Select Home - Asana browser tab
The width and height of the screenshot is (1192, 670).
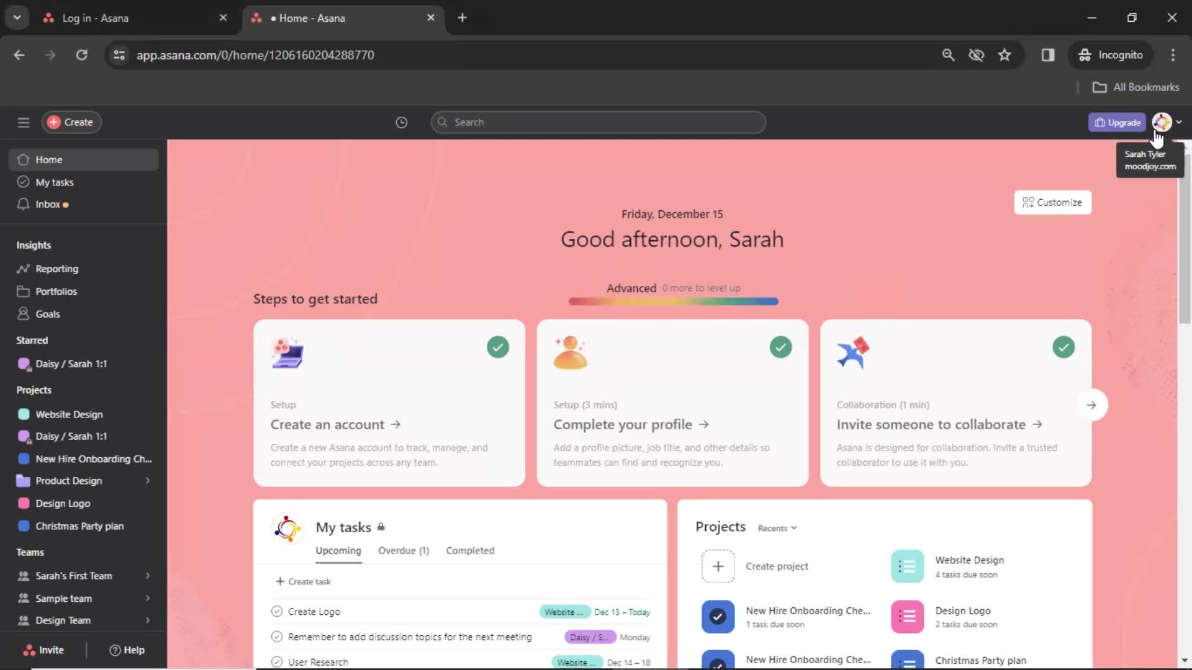coord(343,18)
